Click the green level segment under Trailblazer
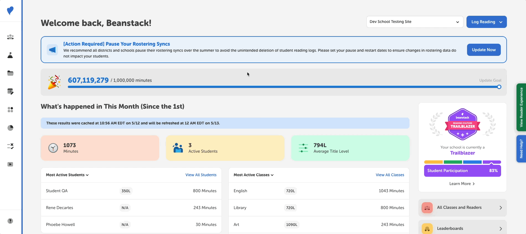 [453, 162]
